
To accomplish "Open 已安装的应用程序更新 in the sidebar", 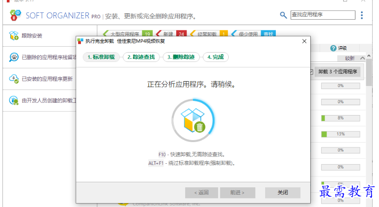I will coord(39,79).
